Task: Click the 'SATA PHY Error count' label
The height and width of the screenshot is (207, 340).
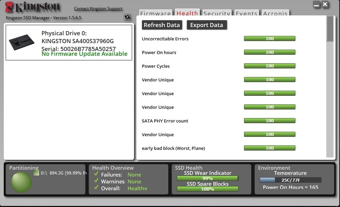Action: click(x=165, y=121)
